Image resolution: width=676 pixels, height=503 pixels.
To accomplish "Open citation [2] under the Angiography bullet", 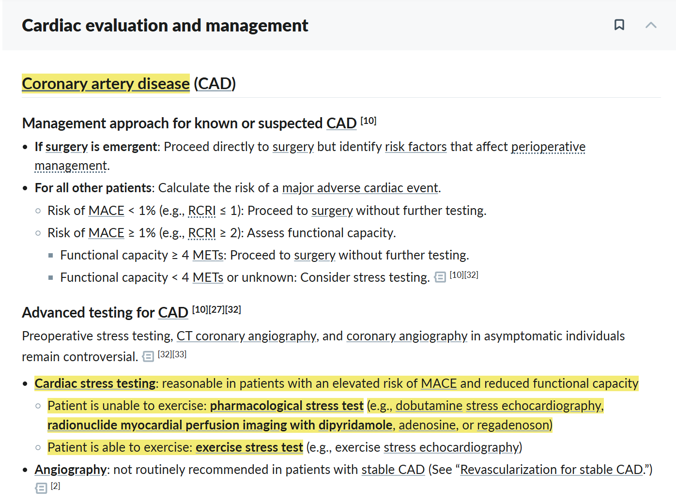I will [x=56, y=486].
